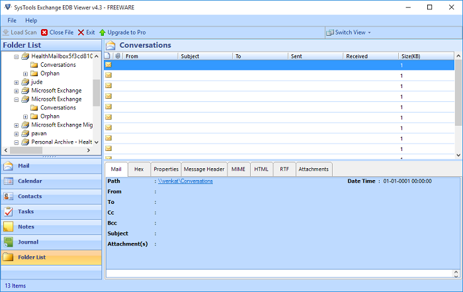Viewport: 463px width, 292px height.
Task: Click the red Close File icon
Action: [x=44, y=32]
